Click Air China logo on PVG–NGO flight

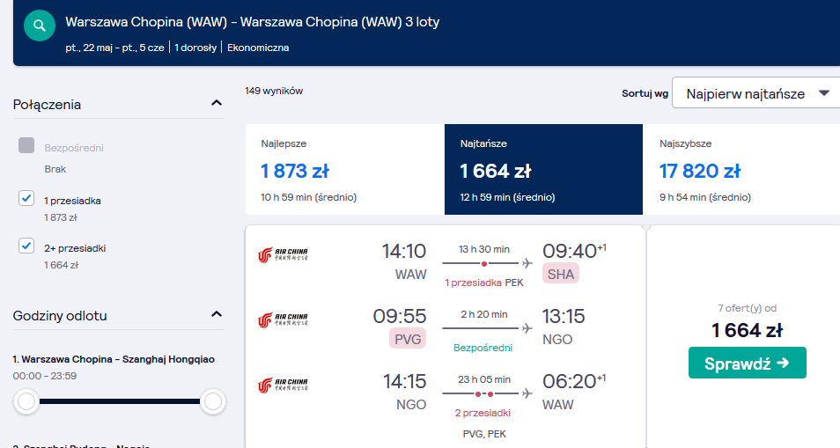[x=283, y=320]
